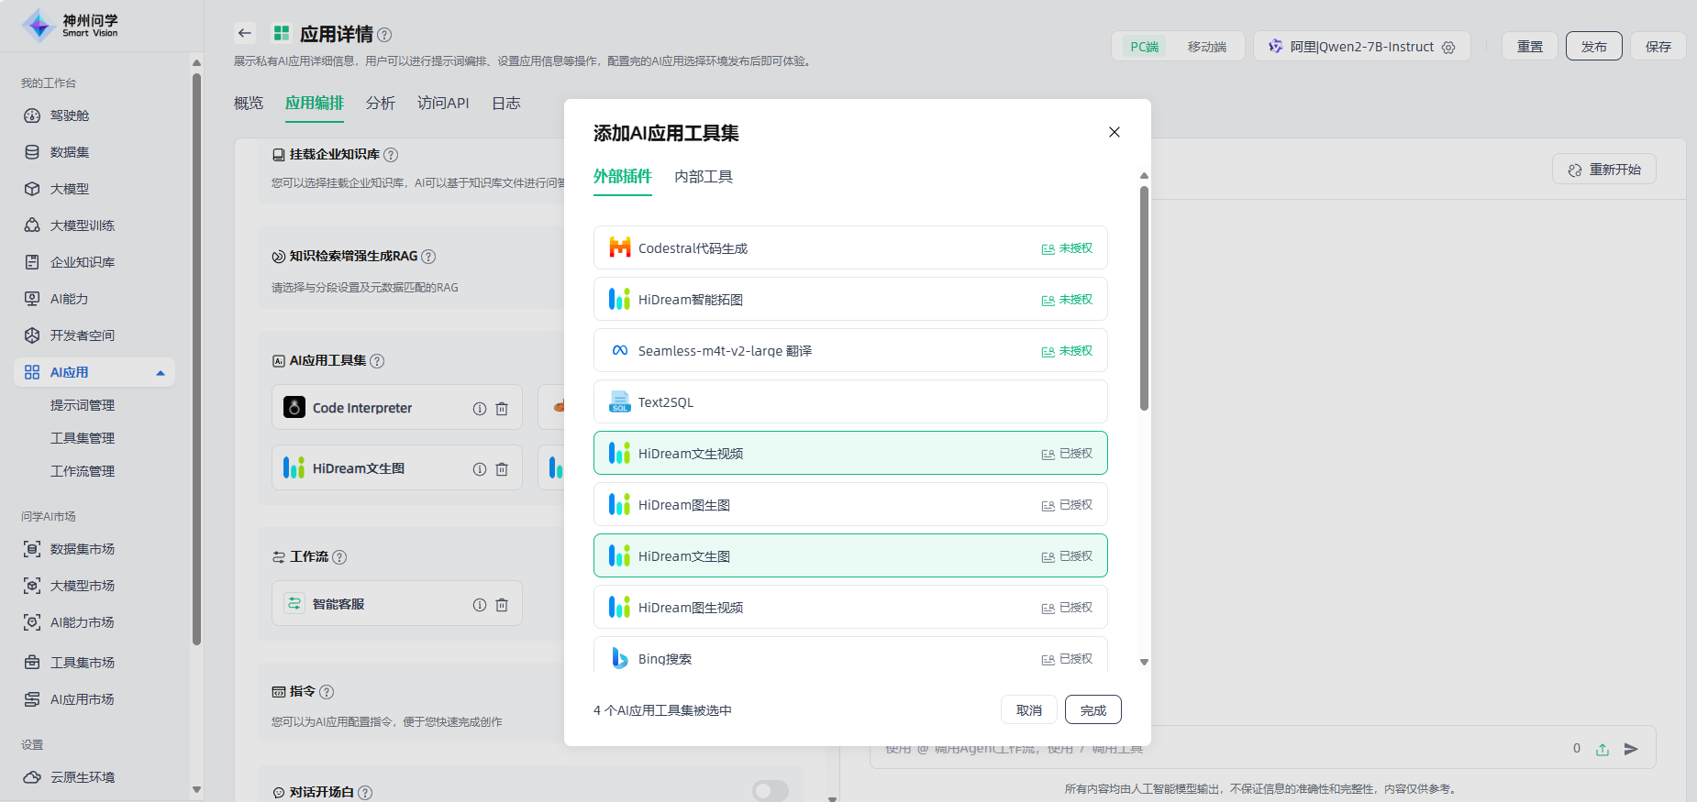Toggle the 对话开场白 switch

[x=771, y=791]
